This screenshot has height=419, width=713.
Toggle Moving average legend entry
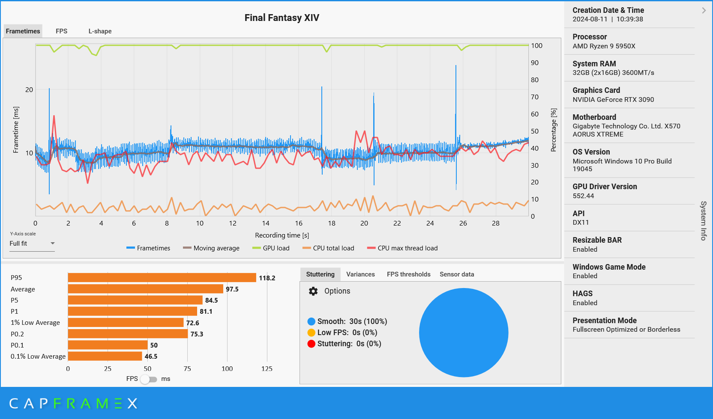pos(211,248)
